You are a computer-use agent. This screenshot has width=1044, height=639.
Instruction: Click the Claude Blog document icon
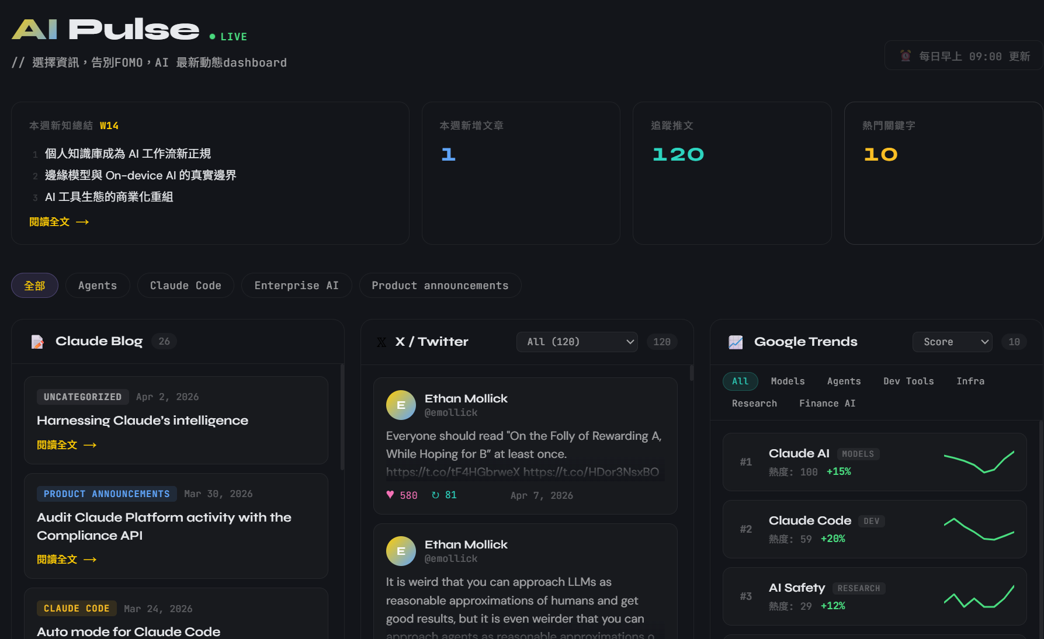tap(37, 342)
